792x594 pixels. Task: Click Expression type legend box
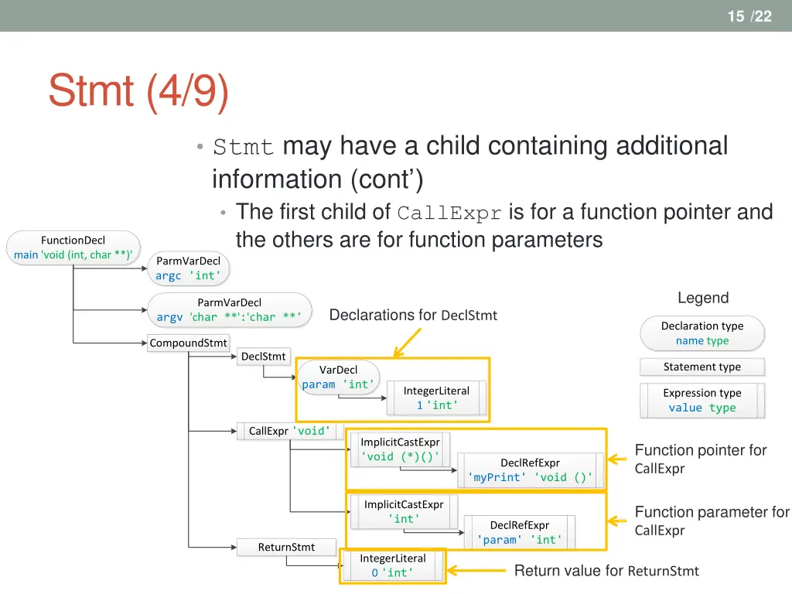(x=702, y=401)
